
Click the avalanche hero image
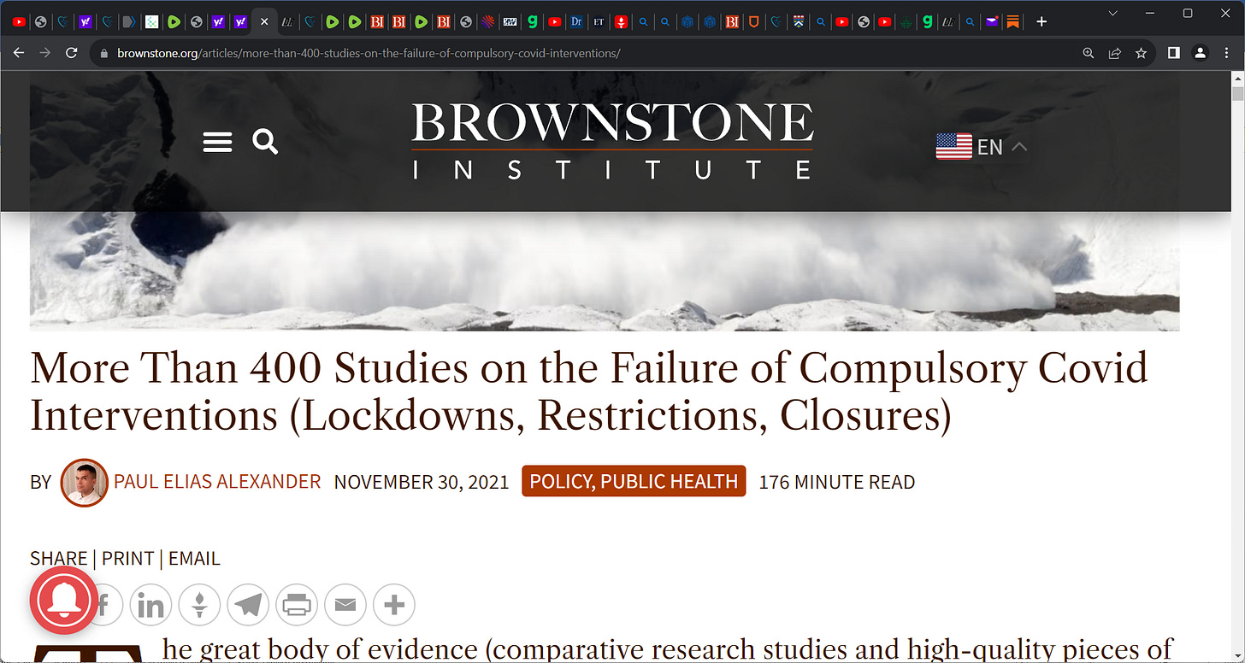605,271
